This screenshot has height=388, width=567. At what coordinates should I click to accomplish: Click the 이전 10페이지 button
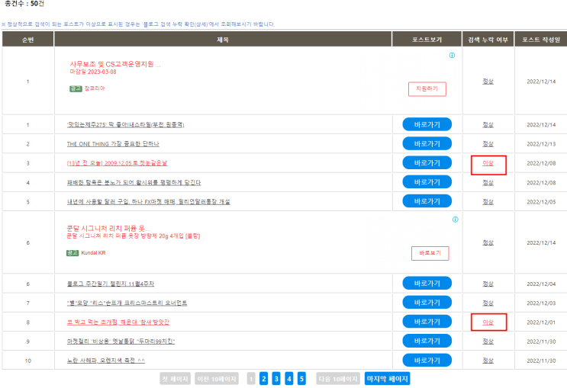(x=217, y=379)
